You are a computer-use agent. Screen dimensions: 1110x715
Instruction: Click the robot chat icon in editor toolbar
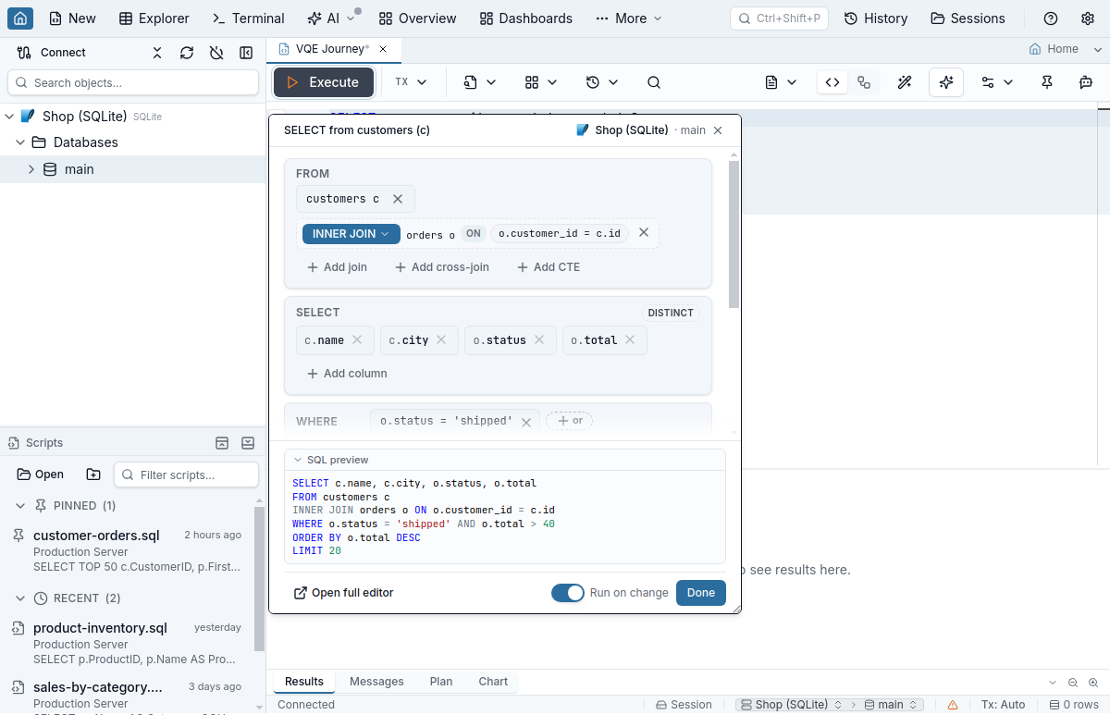coord(1086,82)
